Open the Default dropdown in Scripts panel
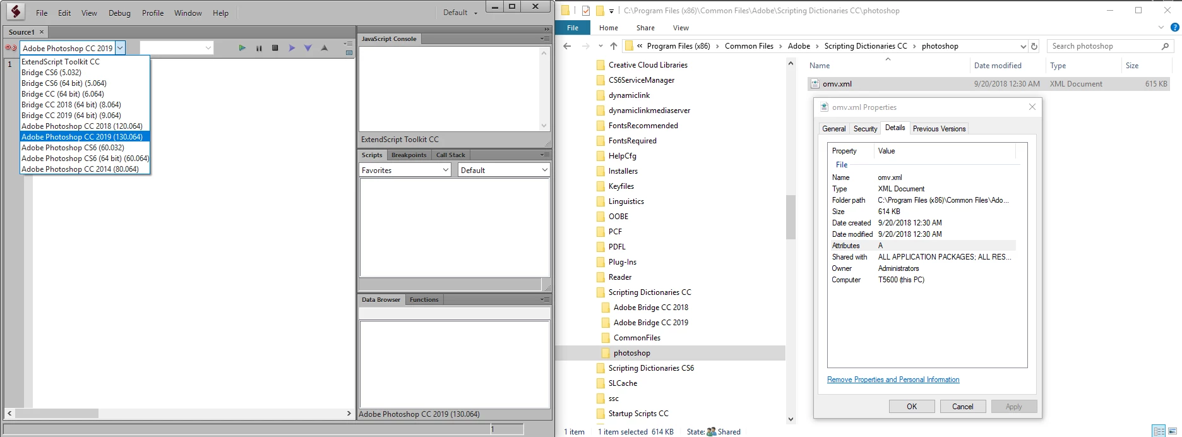This screenshot has width=1182, height=437. point(503,170)
